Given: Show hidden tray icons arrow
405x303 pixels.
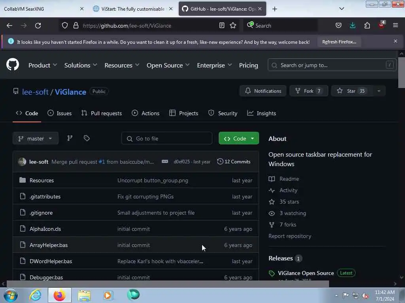Looking at the screenshot, I should tap(336, 296).
